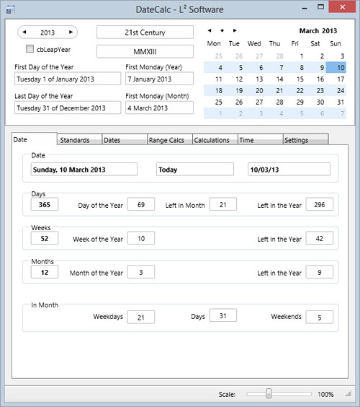This screenshot has height=407, width=360.
Task: Click total months value 12
Action: point(45,272)
